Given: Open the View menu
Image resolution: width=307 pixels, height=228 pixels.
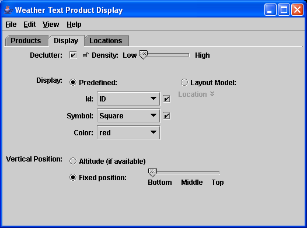Looking at the screenshot, I should [x=51, y=24].
